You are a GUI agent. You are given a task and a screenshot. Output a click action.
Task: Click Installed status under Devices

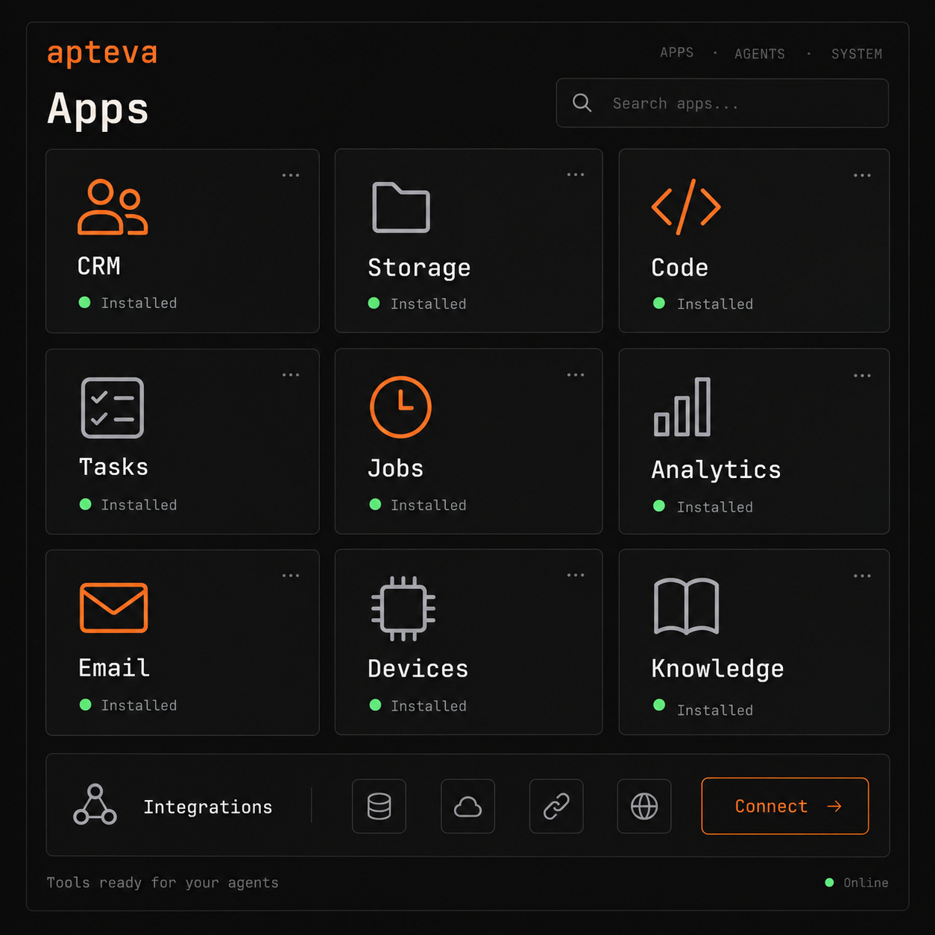[x=418, y=705]
